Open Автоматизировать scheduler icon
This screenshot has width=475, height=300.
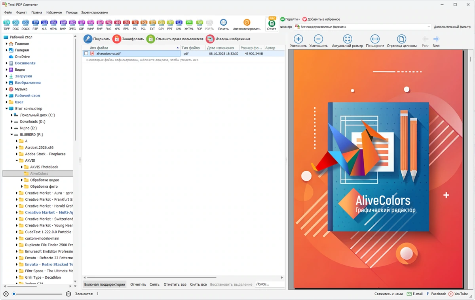[x=247, y=25]
